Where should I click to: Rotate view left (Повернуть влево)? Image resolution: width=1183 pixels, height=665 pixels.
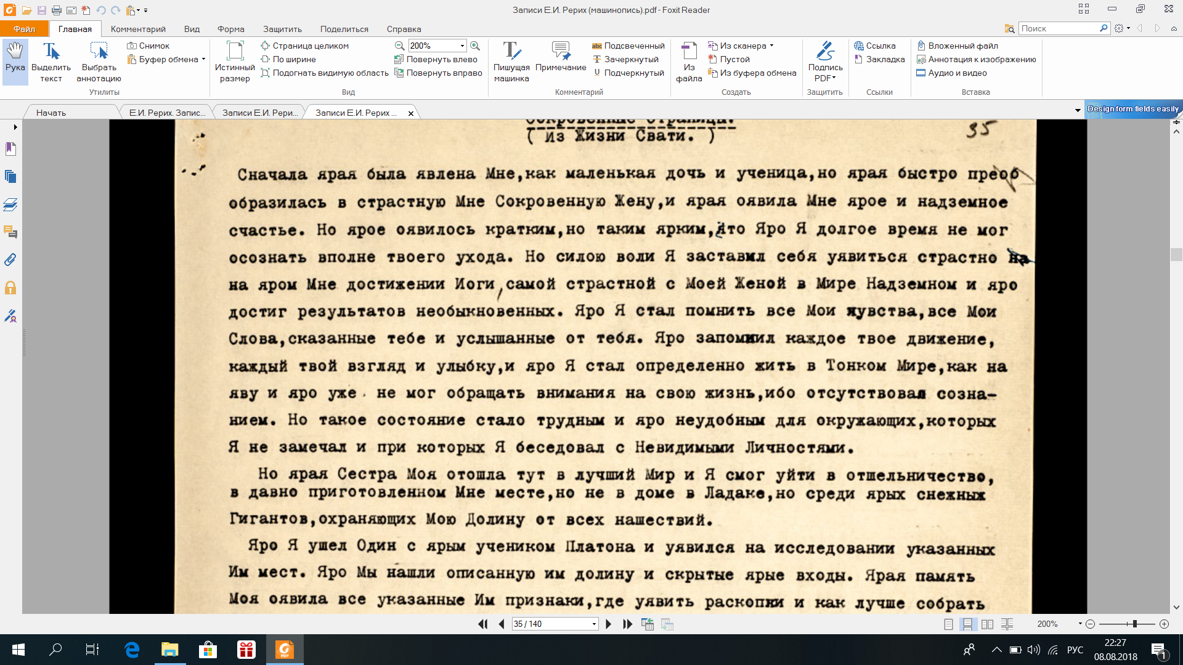[436, 59]
